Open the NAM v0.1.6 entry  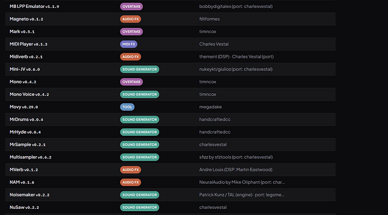(22, 182)
